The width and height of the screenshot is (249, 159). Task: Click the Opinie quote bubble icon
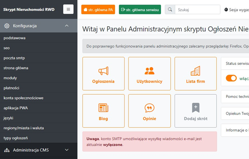pos(149,108)
